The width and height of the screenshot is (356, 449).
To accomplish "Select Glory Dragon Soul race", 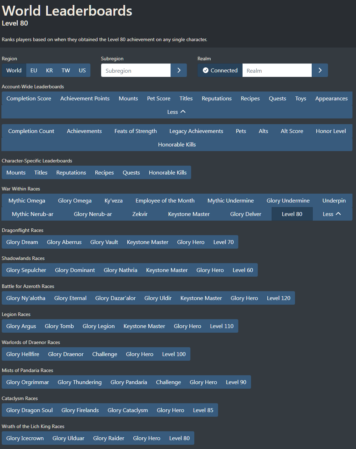I will click(x=29, y=410).
